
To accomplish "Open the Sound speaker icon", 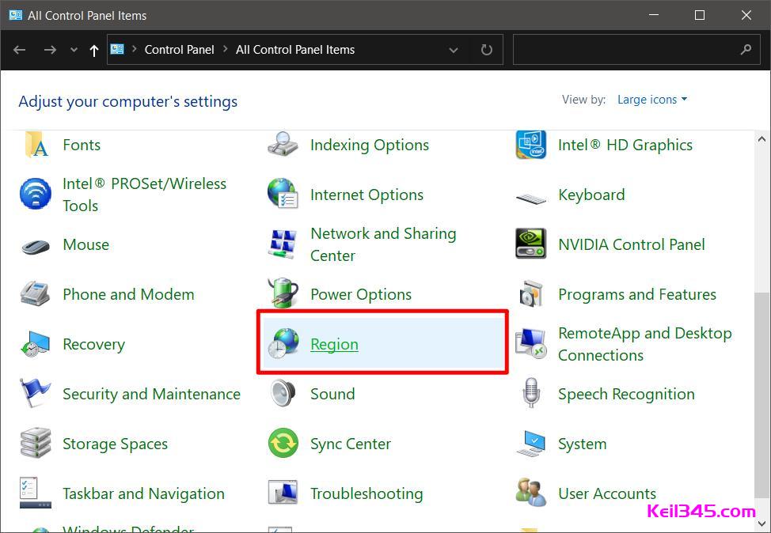I will click(x=283, y=394).
